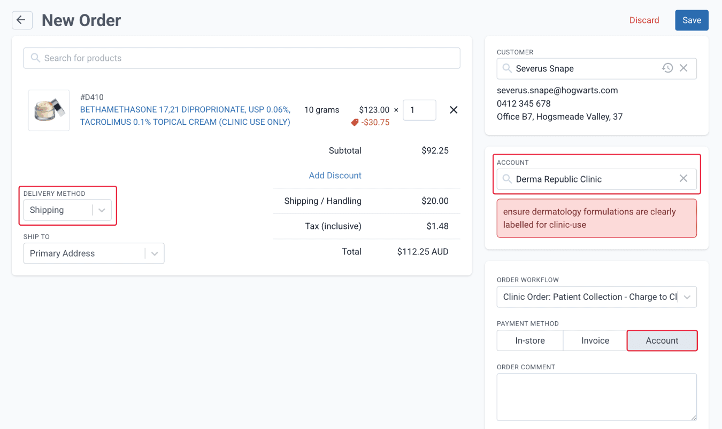Click the magnifier icon in the Account field
Screen dimensions: 722x429
point(506,179)
